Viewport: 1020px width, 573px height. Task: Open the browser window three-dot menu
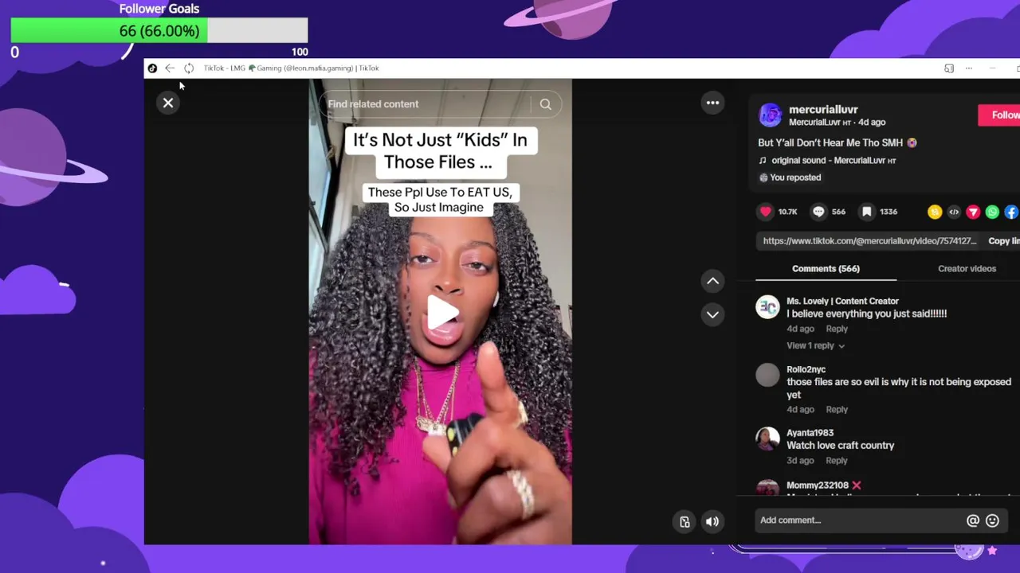[968, 68]
